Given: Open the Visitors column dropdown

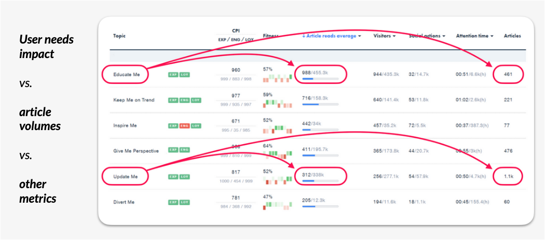Looking at the screenshot, I should click(x=384, y=36).
